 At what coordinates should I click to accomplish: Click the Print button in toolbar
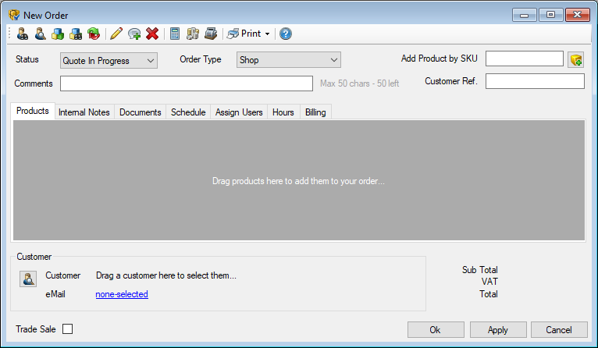[244, 34]
